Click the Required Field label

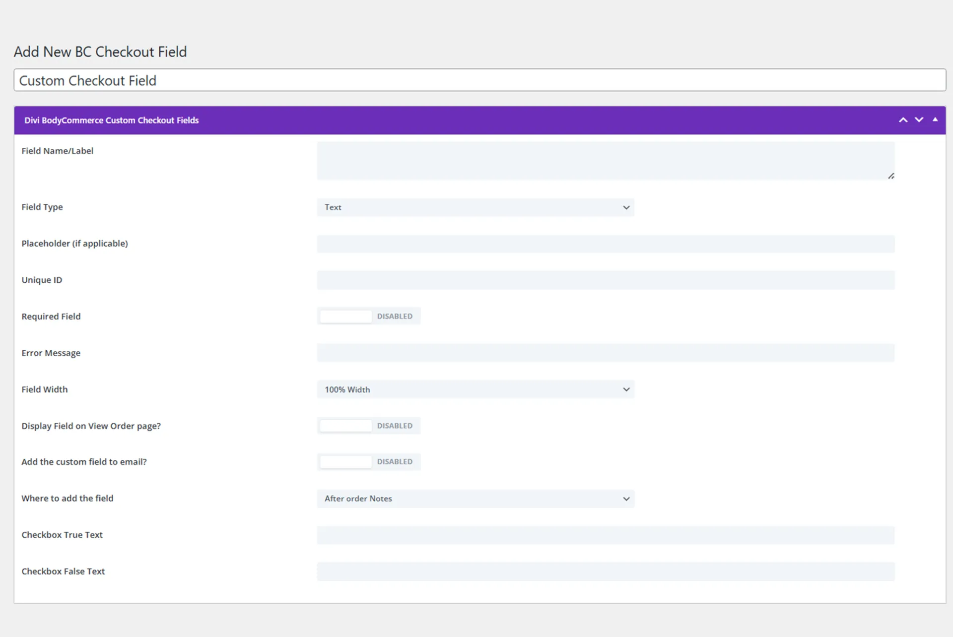51,317
